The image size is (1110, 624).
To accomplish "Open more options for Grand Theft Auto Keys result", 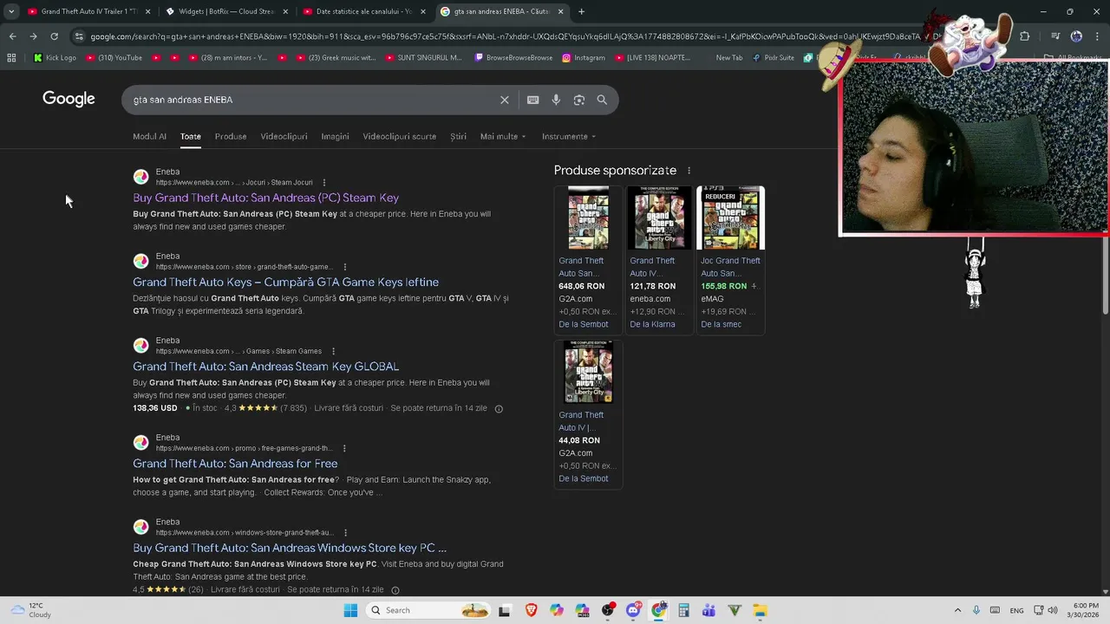I will tap(344, 267).
